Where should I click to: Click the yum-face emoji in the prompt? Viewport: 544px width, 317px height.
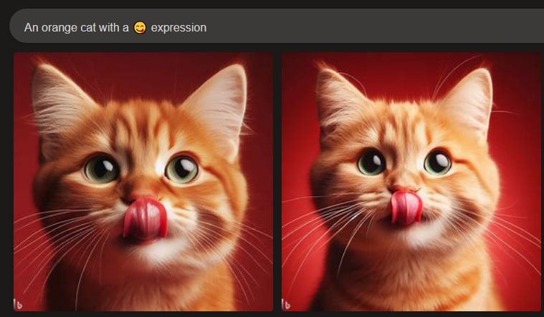140,27
